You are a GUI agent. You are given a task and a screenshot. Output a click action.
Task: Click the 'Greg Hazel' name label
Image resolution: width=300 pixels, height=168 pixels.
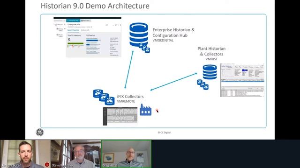(x=110, y=165)
